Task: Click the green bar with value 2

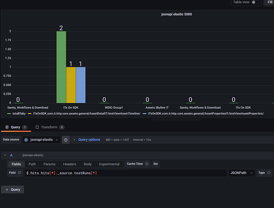Action: [x=61, y=67]
